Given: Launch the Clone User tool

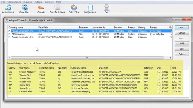Looking at the screenshot, I should [24, 9].
